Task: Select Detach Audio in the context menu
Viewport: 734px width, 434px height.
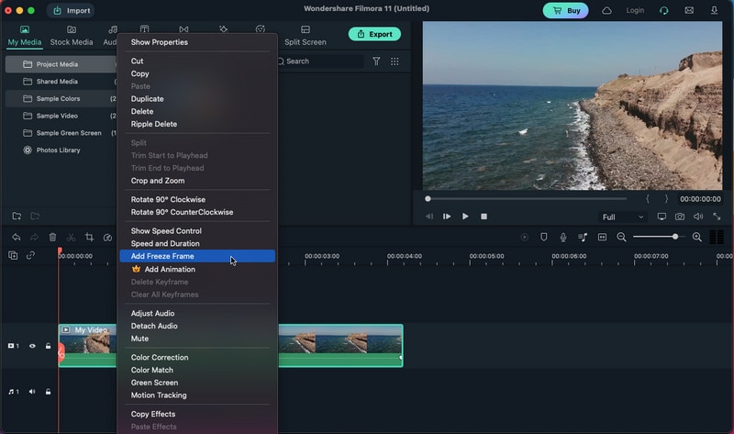Action: click(154, 326)
